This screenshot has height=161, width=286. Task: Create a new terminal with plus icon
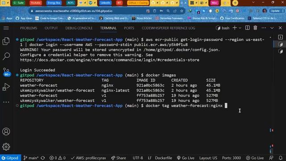235,28
